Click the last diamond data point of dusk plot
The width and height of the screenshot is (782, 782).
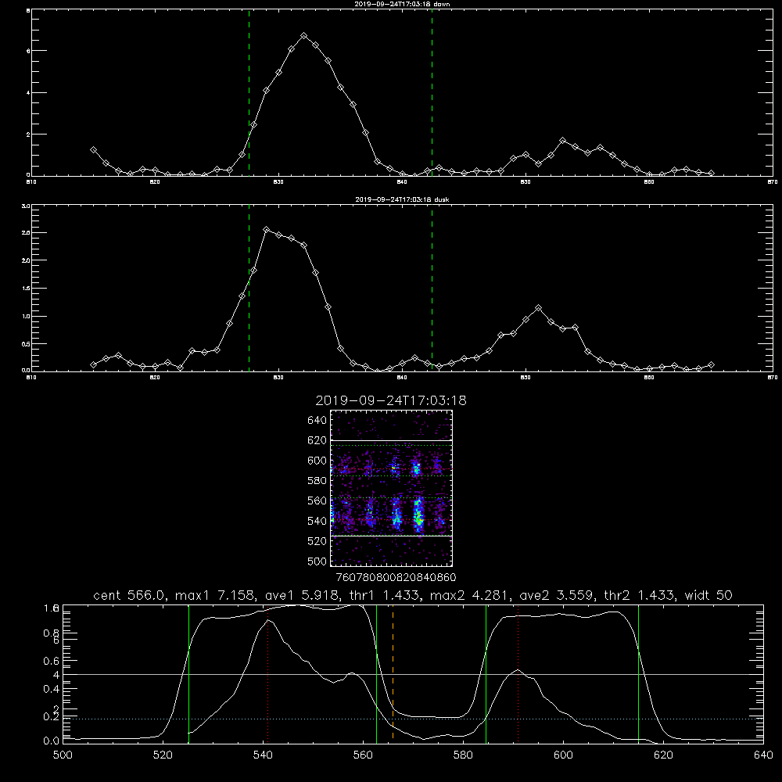tap(711, 365)
